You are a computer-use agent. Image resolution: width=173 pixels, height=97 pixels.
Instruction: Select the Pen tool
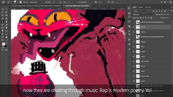click(x=6, y=31)
